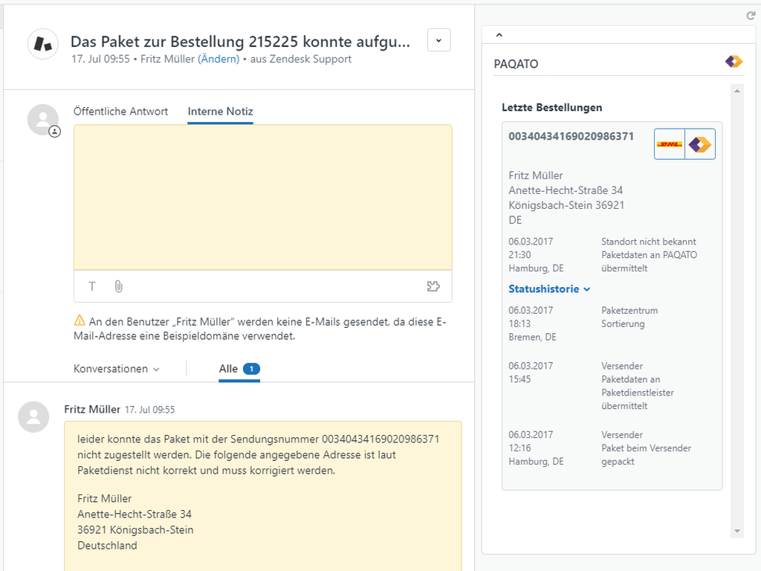Collapse the PAQATO app panel
The image size is (761, 571).
499,35
